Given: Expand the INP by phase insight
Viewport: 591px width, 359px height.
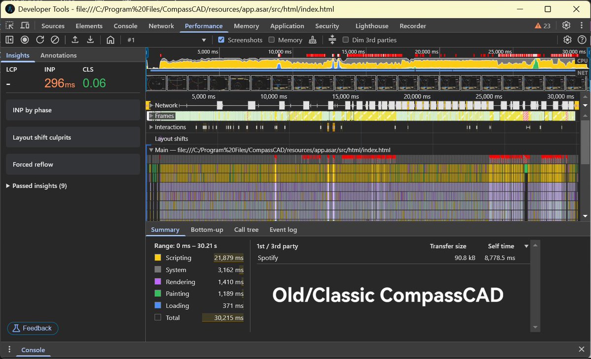Looking at the screenshot, I should (73, 110).
